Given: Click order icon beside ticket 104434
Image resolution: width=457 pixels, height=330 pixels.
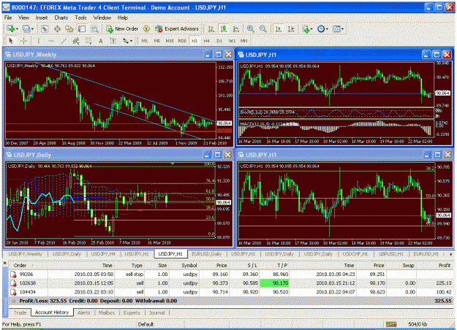Looking at the screenshot, I should (13, 292).
